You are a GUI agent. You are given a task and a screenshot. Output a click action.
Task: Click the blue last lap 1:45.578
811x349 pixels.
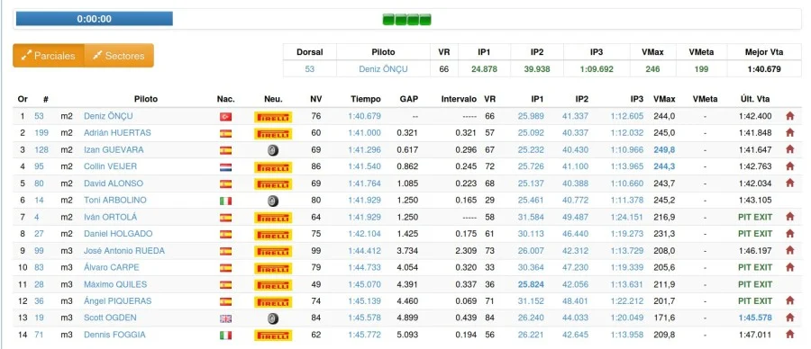(x=755, y=318)
